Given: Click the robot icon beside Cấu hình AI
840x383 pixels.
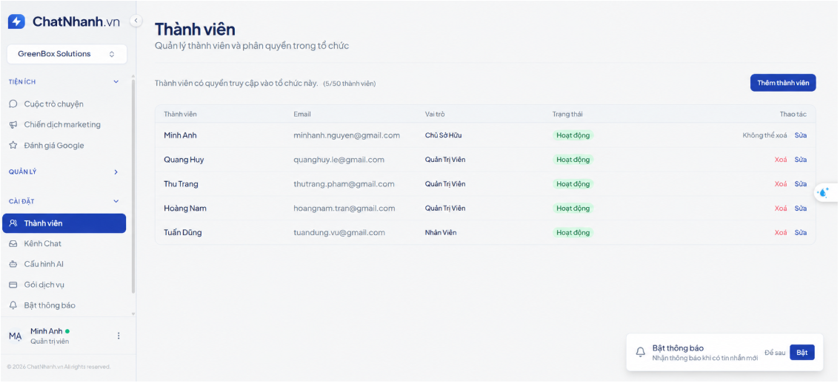Looking at the screenshot, I should (x=13, y=264).
